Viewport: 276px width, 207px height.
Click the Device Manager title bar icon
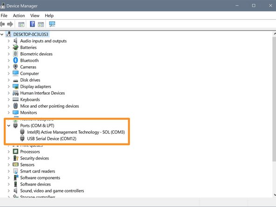[2, 6]
